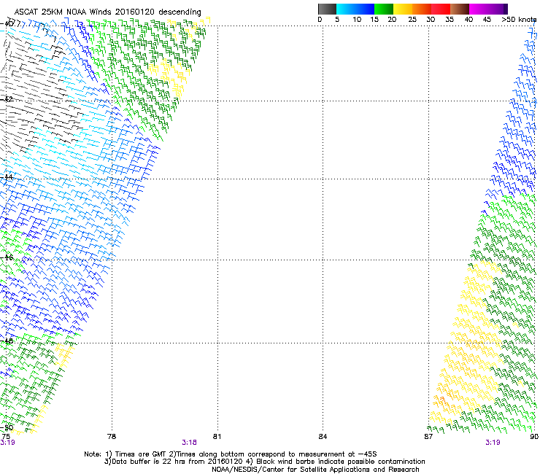
Task: Click the latitude axis label '-50'
Action: click(7, 428)
